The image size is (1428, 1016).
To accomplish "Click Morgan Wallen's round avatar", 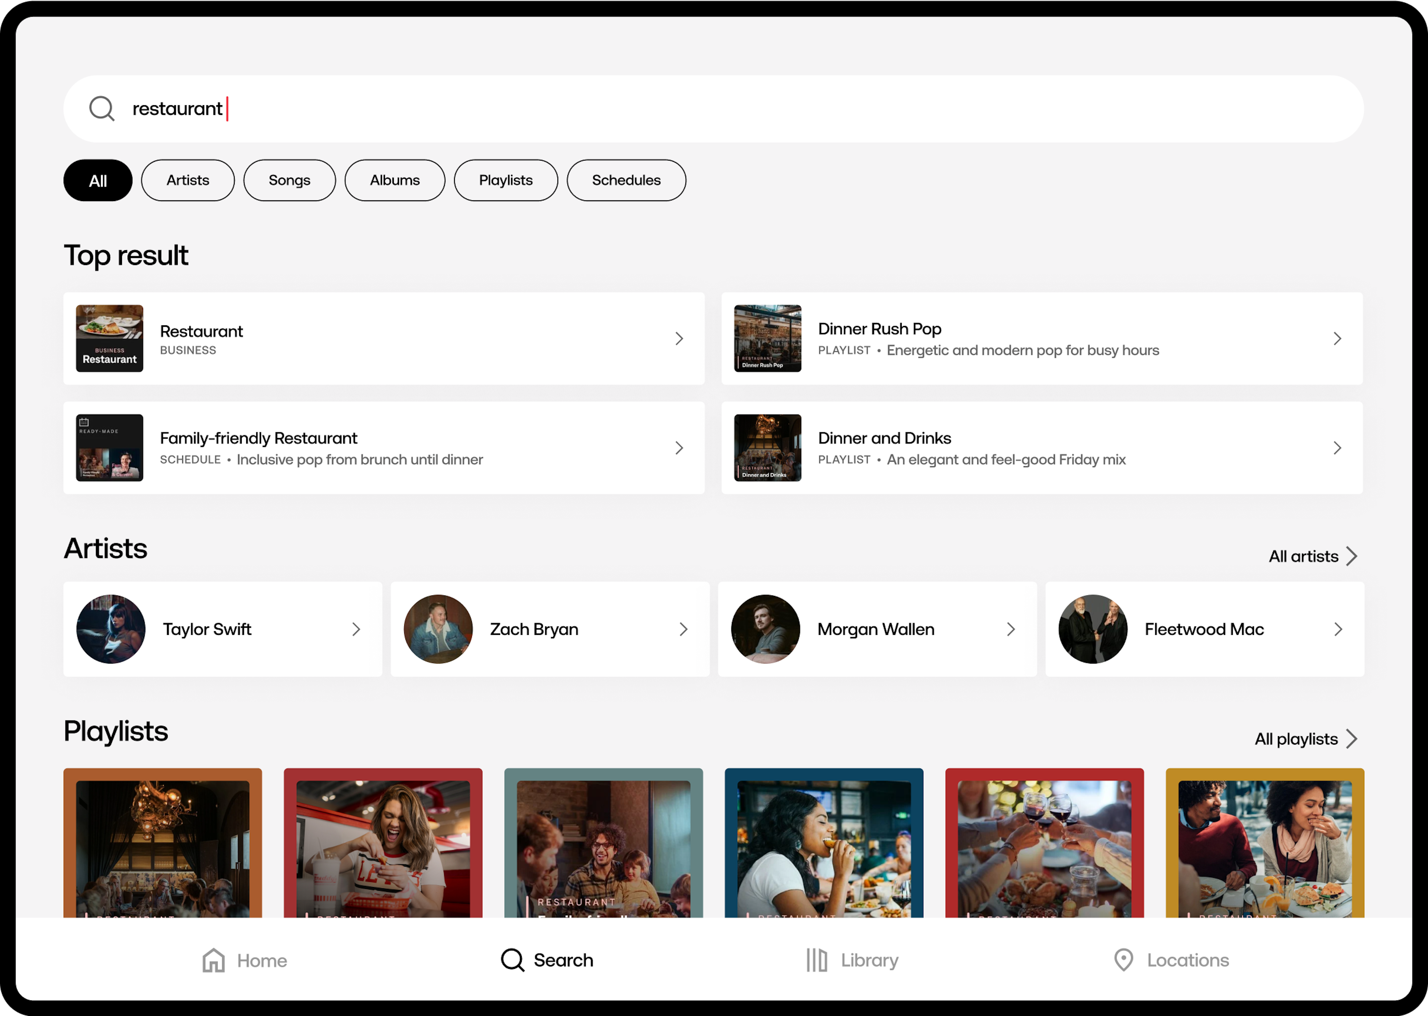I will click(765, 629).
